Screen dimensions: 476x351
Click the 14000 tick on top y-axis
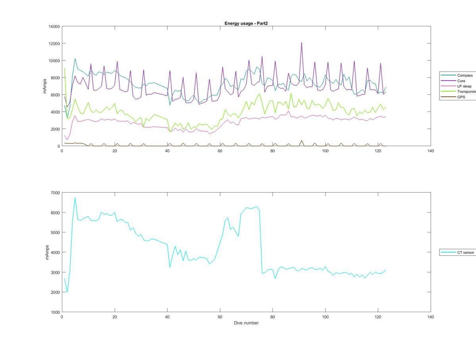point(54,27)
